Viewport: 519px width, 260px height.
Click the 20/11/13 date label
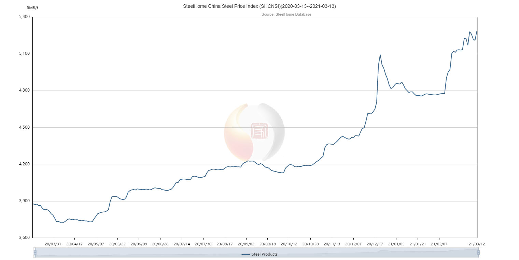click(x=332, y=244)
